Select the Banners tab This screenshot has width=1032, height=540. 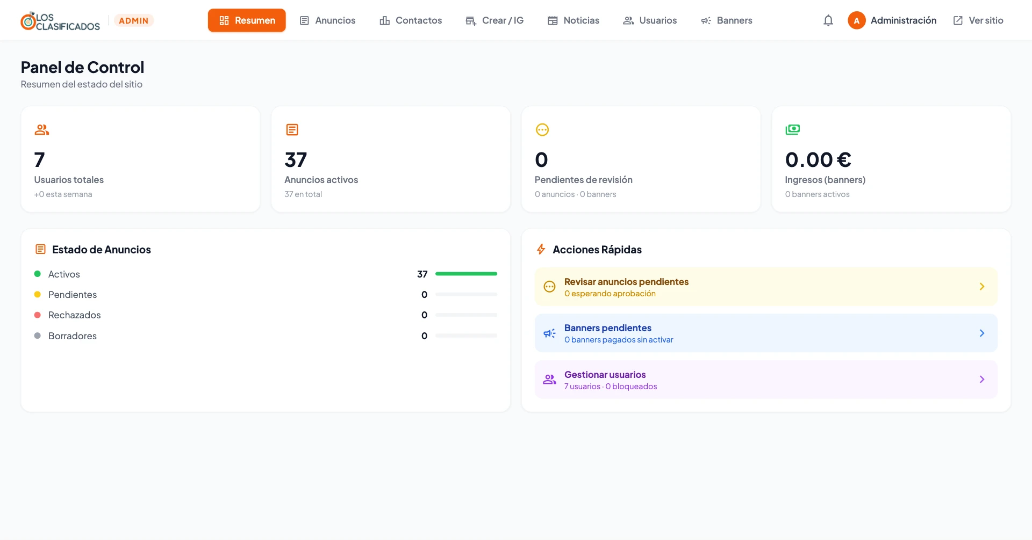[727, 20]
